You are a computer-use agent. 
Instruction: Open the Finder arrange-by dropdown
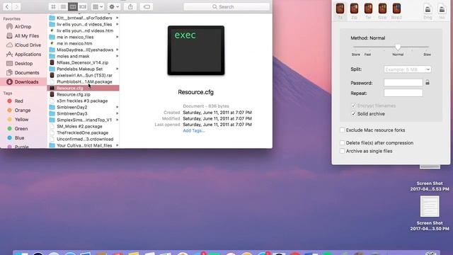(98, 6)
